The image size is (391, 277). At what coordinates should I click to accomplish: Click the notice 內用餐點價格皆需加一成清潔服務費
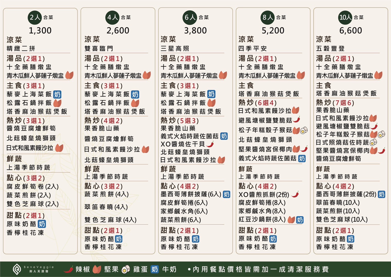[x=258, y=269]
